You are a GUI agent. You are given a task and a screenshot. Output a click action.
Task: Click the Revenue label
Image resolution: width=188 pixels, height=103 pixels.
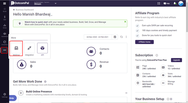tap(104, 62)
